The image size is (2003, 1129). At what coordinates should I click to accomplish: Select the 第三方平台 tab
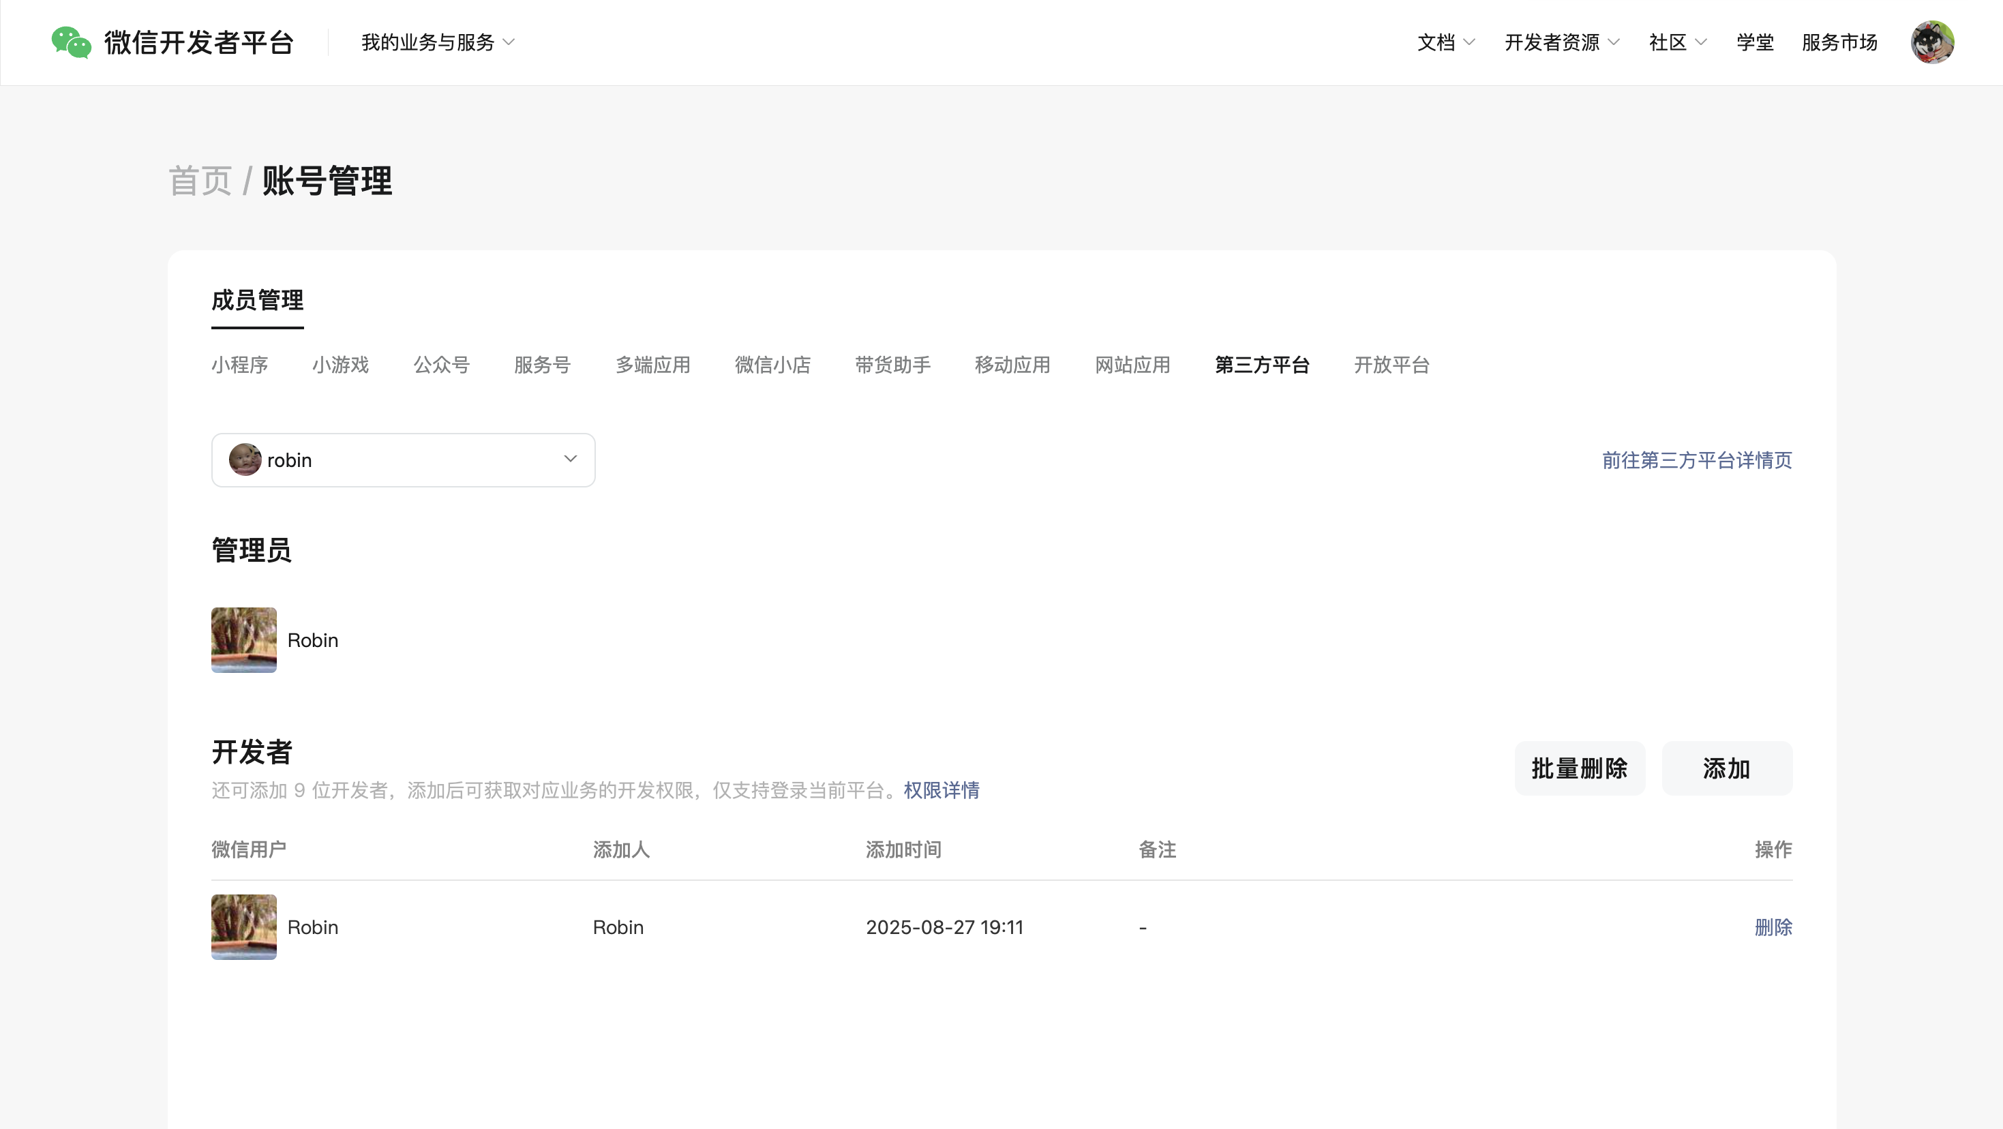(1262, 365)
